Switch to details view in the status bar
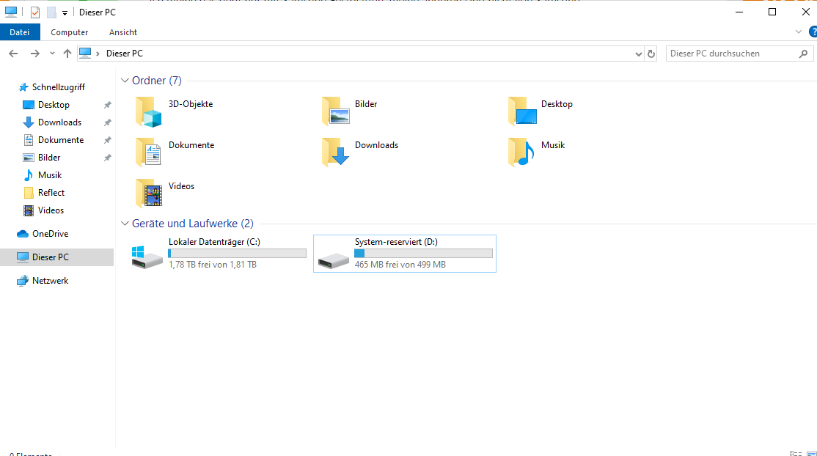This screenshot has width=817, height=456. pyautogui.click(x=797, y=452)
